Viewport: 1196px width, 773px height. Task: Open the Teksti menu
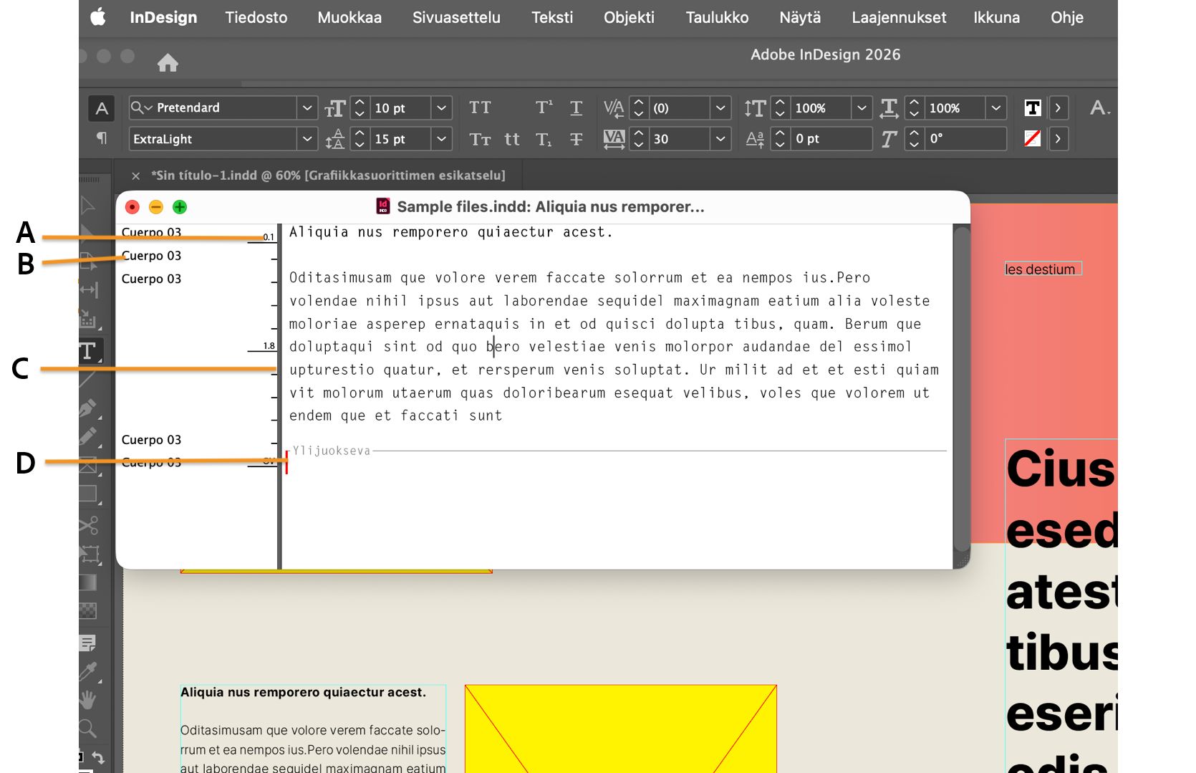pyautogui.click(x=552, y=17)
